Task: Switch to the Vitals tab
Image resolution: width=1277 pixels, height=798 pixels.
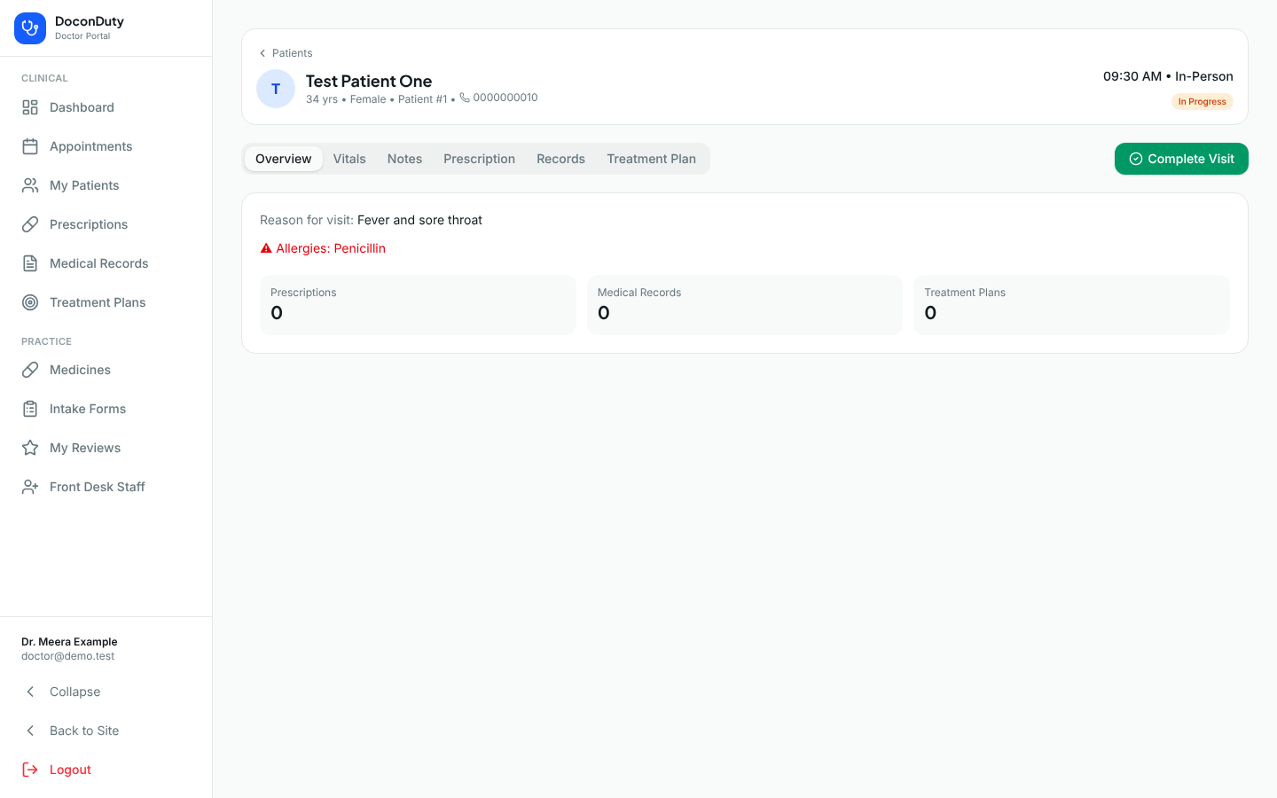Action: pyautogui.click(x=349, y=159)
